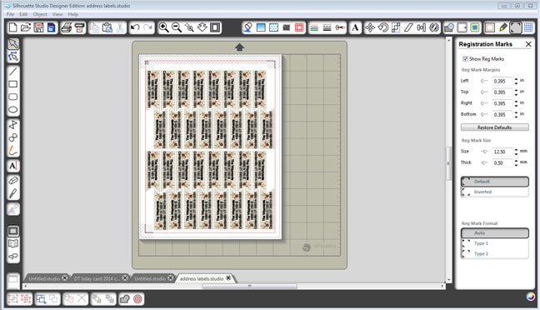Open the Text Style panel (A icon)
This screenshot has width=540, height=310.
tap(355, 27)
